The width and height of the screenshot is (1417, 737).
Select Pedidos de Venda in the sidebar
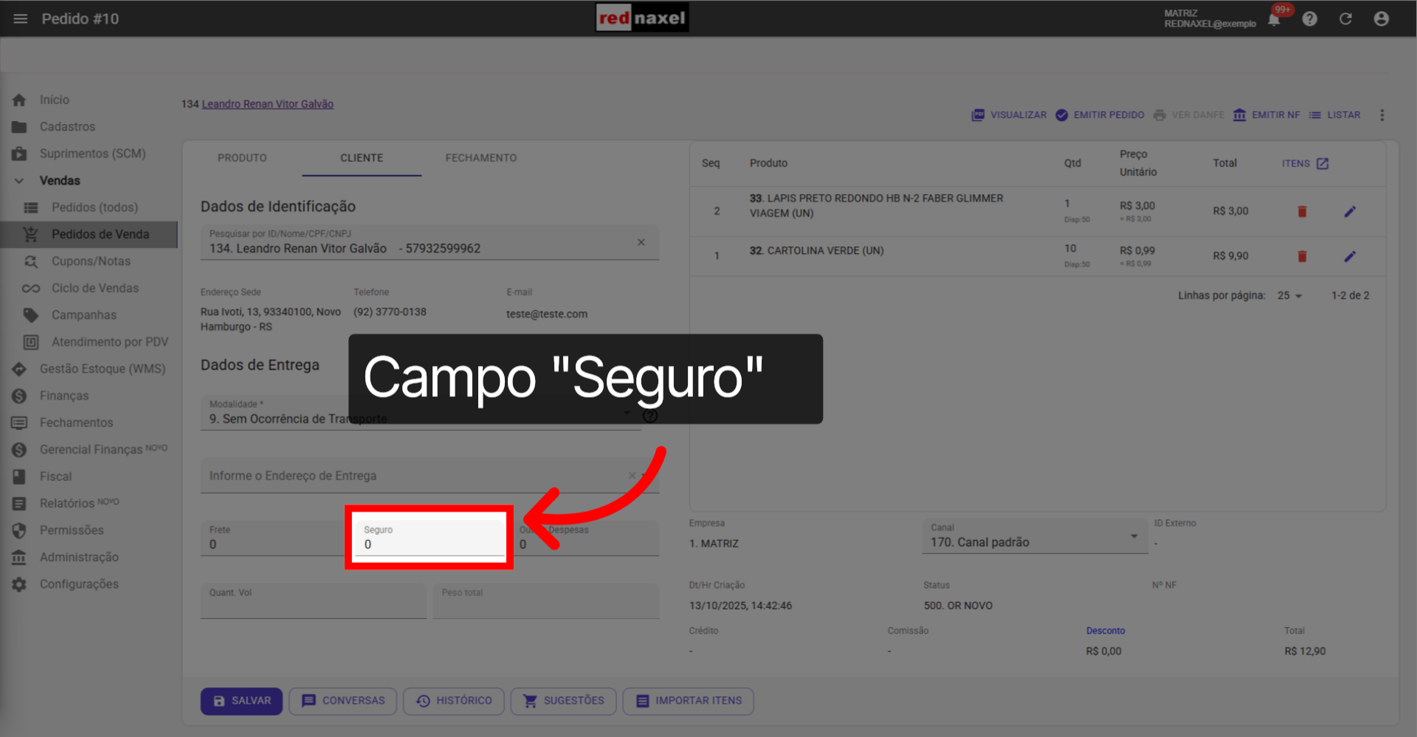99,234
